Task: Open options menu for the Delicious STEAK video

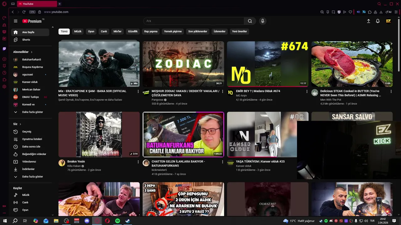Action: coord(391,91)
